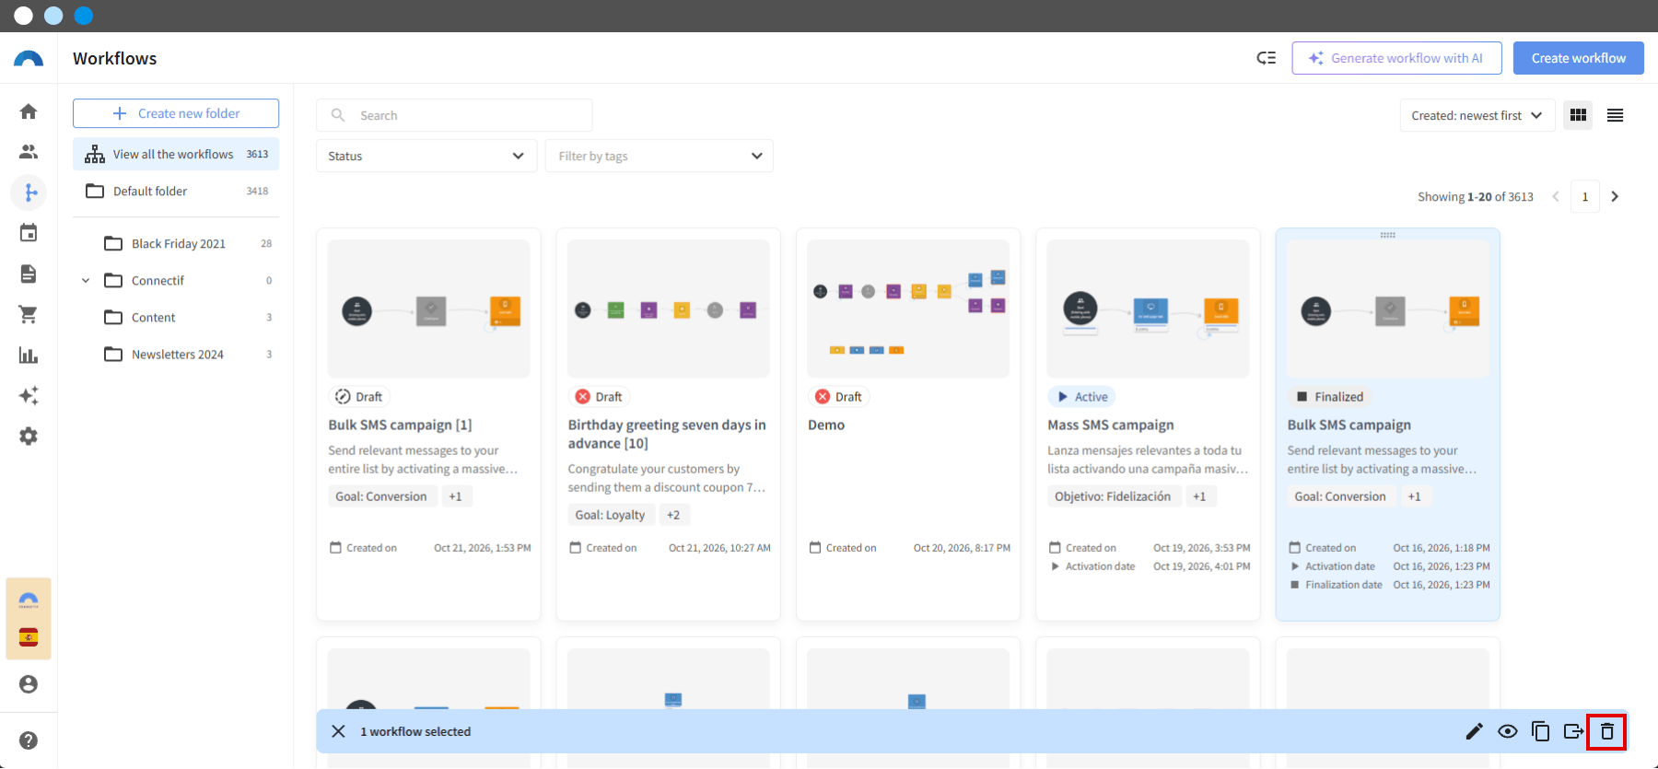
Task: Open finalized Bulk SMS campaign thumbnail
Action: pyautogui.click(x=1388, y=309)
